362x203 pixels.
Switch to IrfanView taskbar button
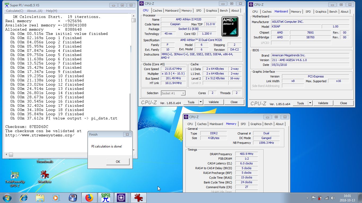pyautogui.click(x=138, y=198)
